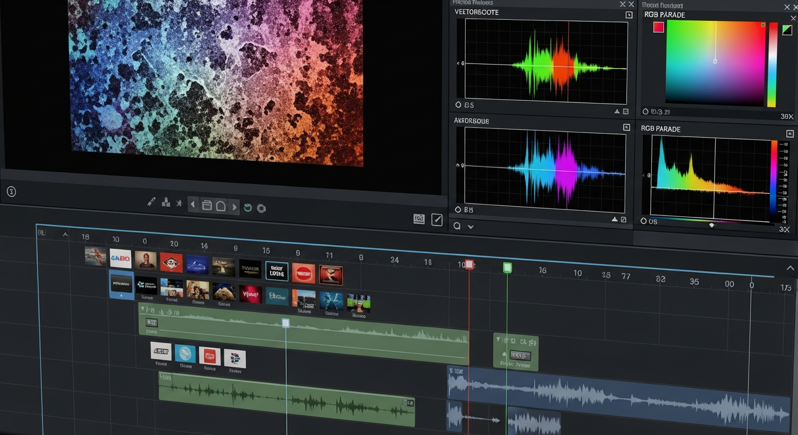Toggle the black-and-white split swatch icon
The image size is (798, 435).
(787, 31)
